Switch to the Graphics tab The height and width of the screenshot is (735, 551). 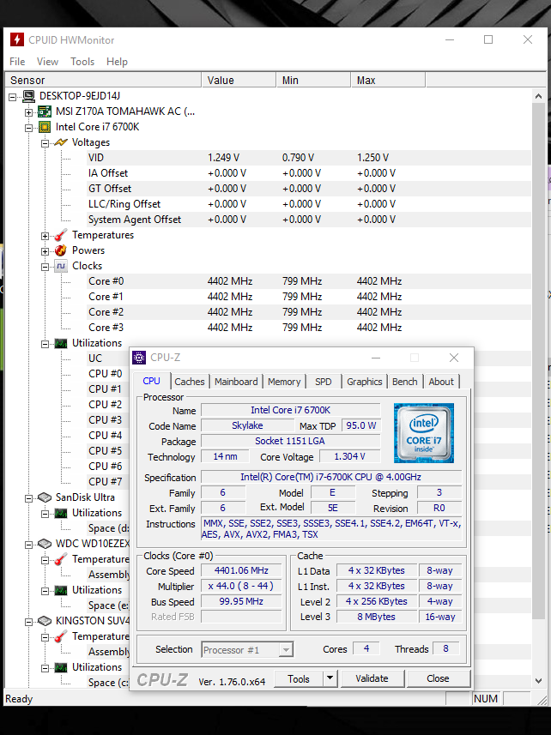pos(365,382)
